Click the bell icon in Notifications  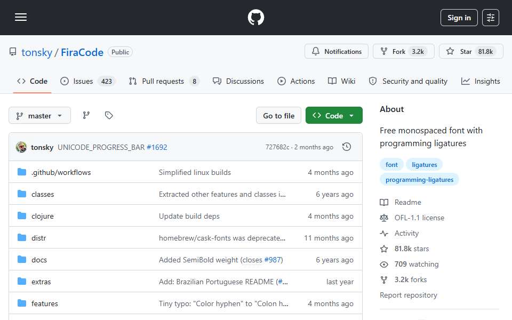point(315,51)
